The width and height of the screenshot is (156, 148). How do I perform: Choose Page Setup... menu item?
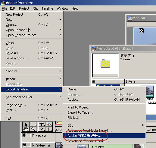point(32,105)
